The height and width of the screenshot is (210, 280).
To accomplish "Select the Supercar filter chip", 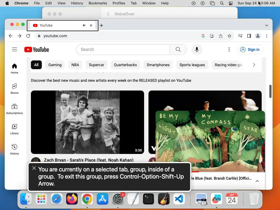I will coord(97,65).
